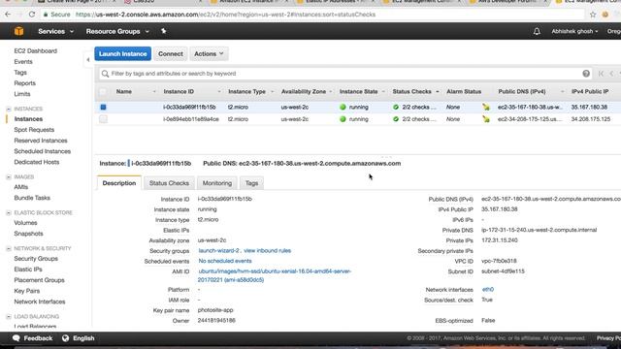Click the search magnifier in filter box
This screenshot has width=621, height=349.
[x=105, y=74]
